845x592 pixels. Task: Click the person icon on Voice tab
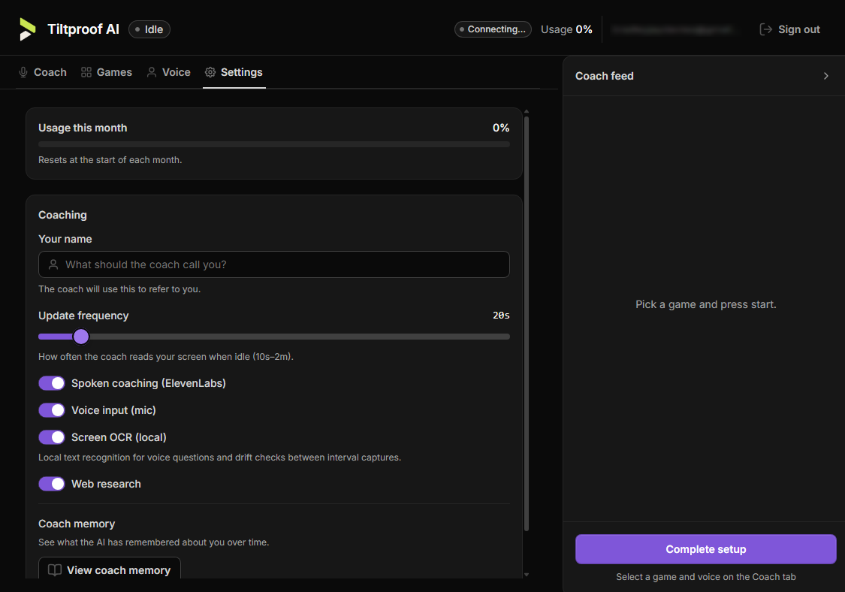(x=152, y=72)
